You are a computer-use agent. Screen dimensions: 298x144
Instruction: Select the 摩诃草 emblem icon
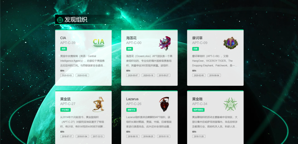(x=230, y=43)
